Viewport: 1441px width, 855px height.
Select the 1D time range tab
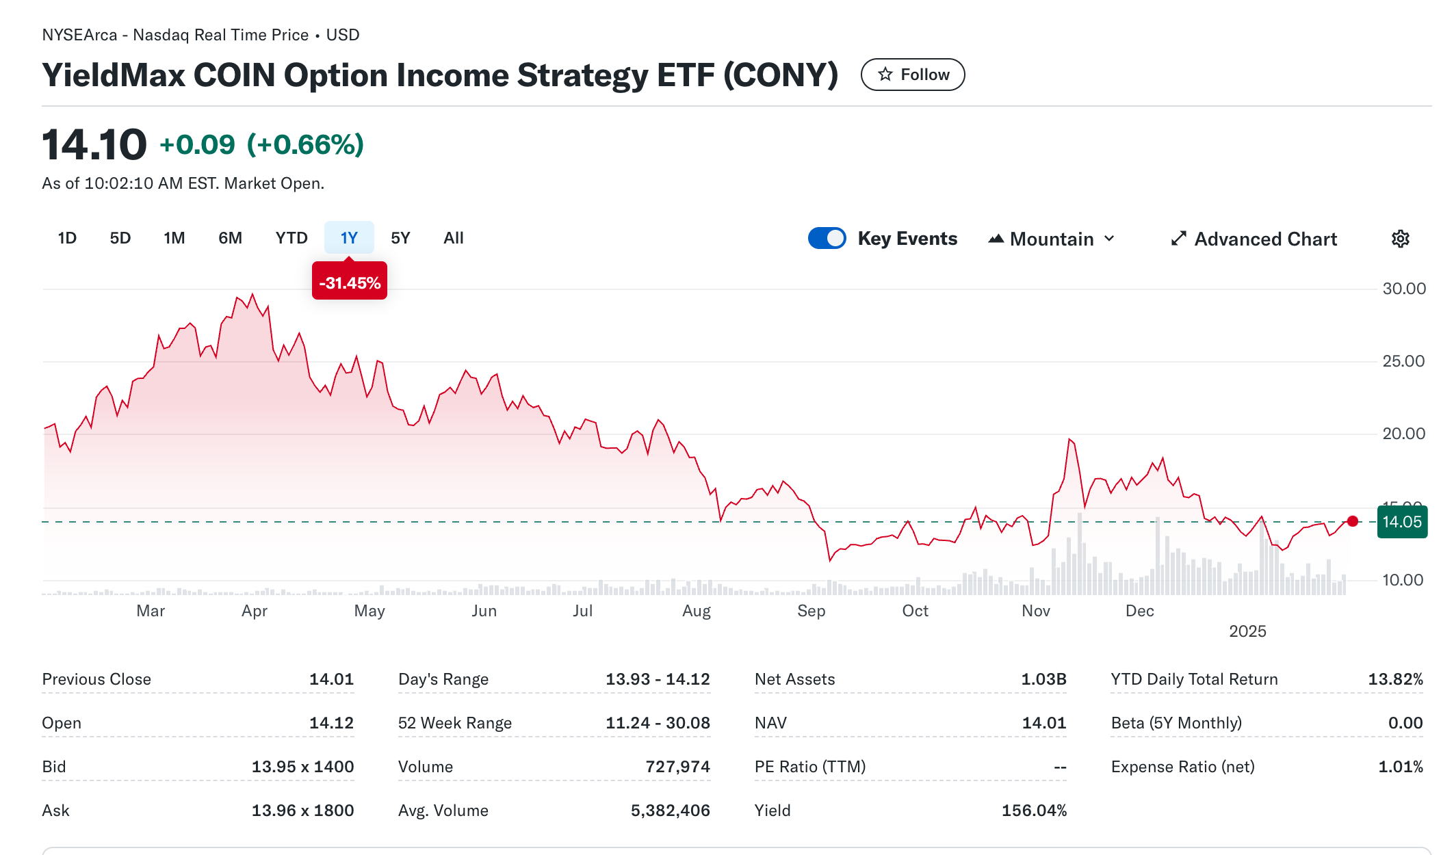(x=67, y=238)
